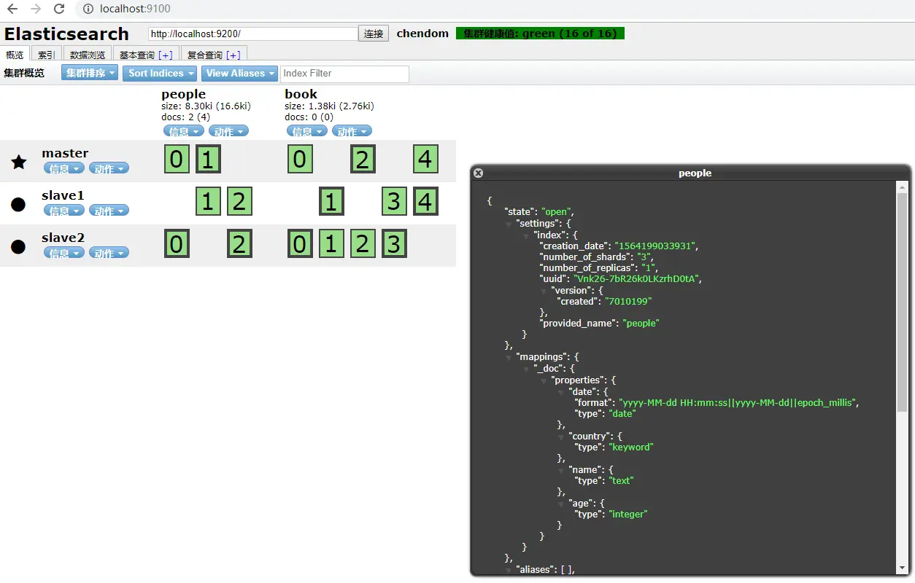Click the 连接 connect button
The height and width of the screenshot is (583, 915).
pyautogui.click(x=374, y=34)
